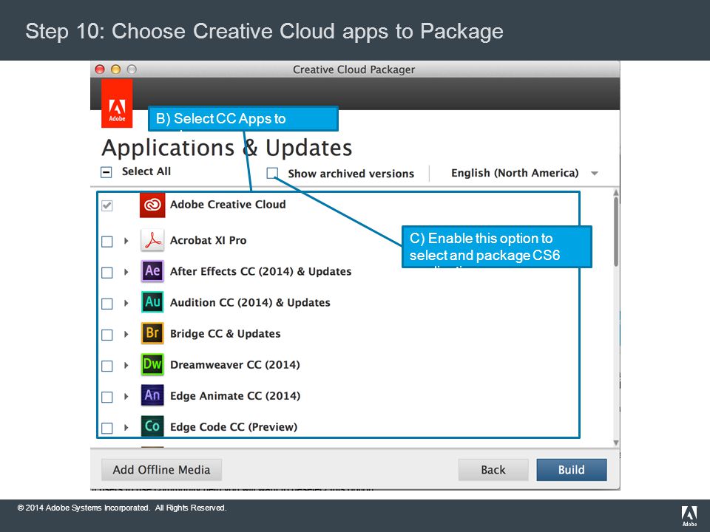This screenshot has width=710, height=532.
Task: Click the Edge Animate An icon
Action: (152, 396)
